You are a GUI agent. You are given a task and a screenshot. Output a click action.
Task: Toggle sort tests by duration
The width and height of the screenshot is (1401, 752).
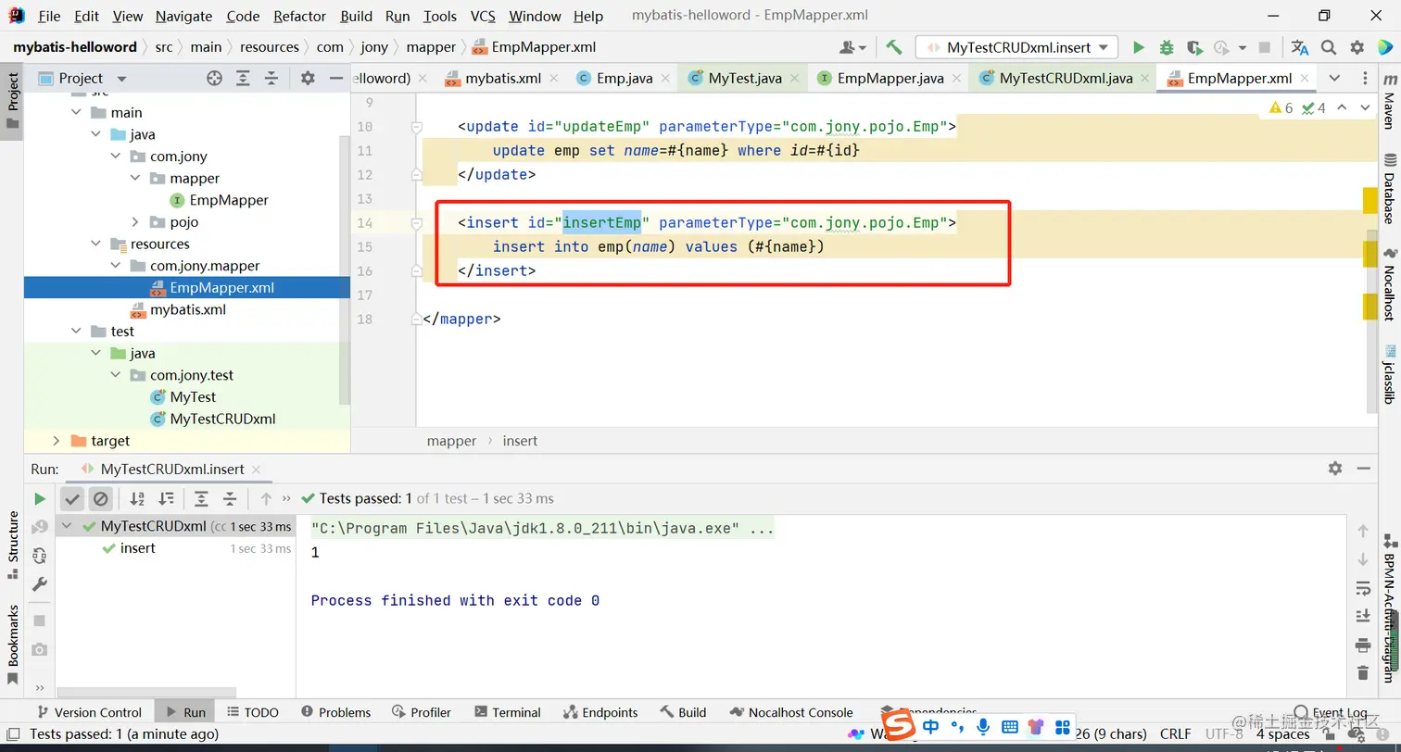[x=166, y=498]
